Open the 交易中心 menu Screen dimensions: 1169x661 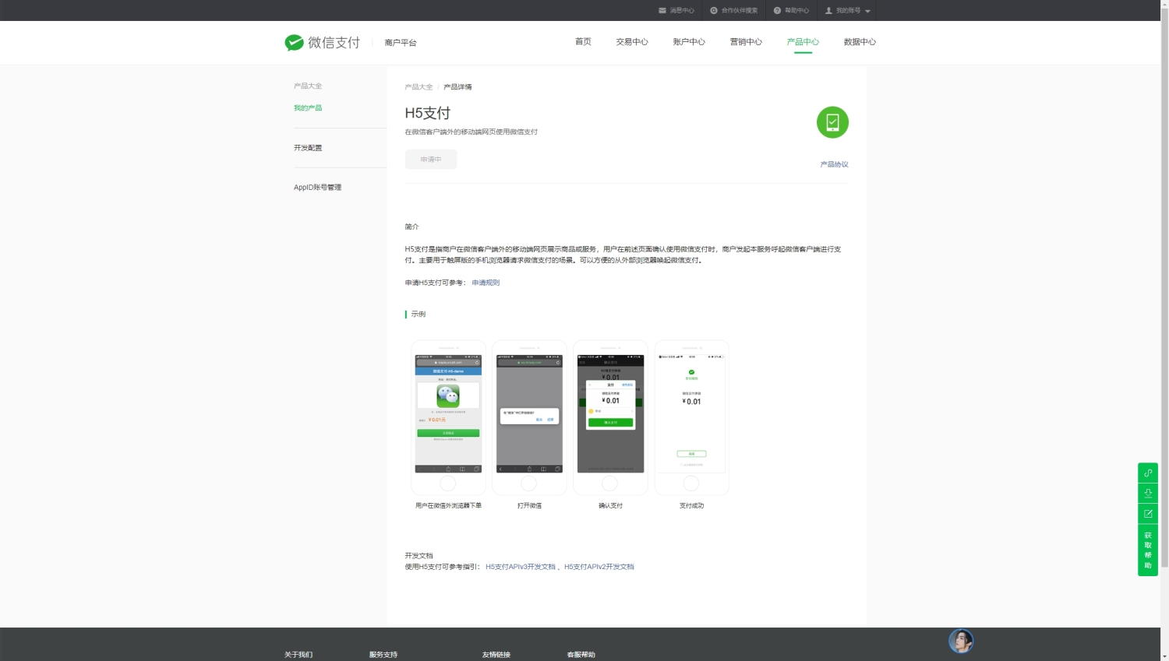632,42
